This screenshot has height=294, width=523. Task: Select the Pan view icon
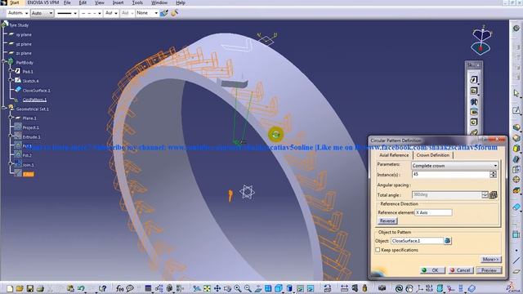click(x=217, y=288)
